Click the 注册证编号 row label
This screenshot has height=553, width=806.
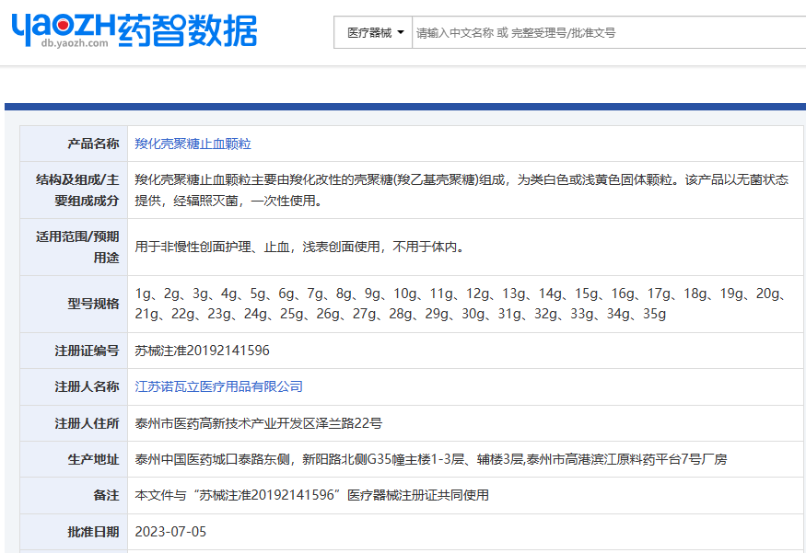(x=87, y=351)
